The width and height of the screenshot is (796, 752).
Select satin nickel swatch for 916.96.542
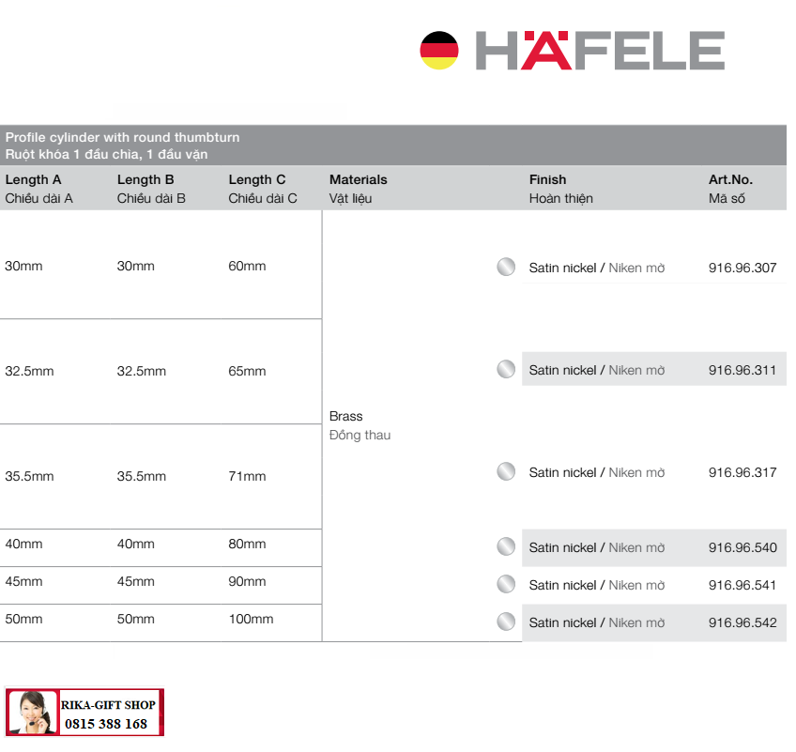(506, 622)
